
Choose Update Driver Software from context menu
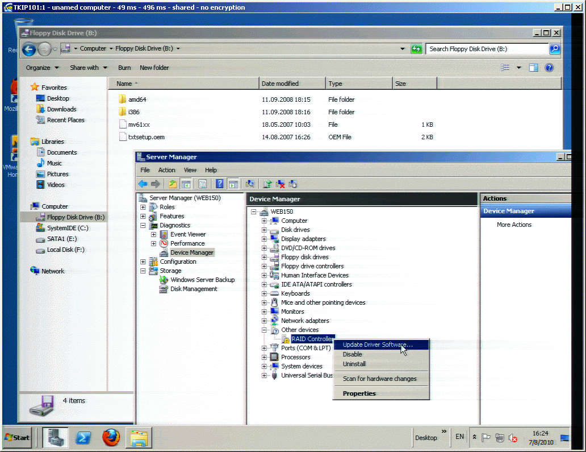tap(381, 345)
